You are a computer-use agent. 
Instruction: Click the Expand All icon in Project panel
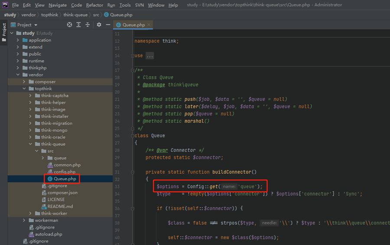point(79,25)
